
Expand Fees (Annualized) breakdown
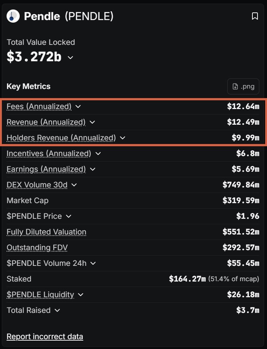(x=78, y=106)
